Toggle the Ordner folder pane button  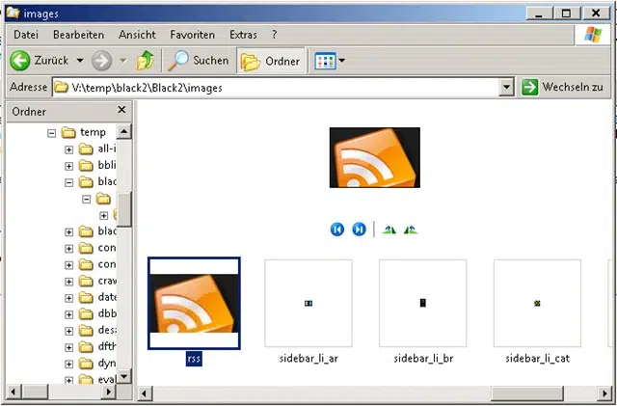coord(271,61)
